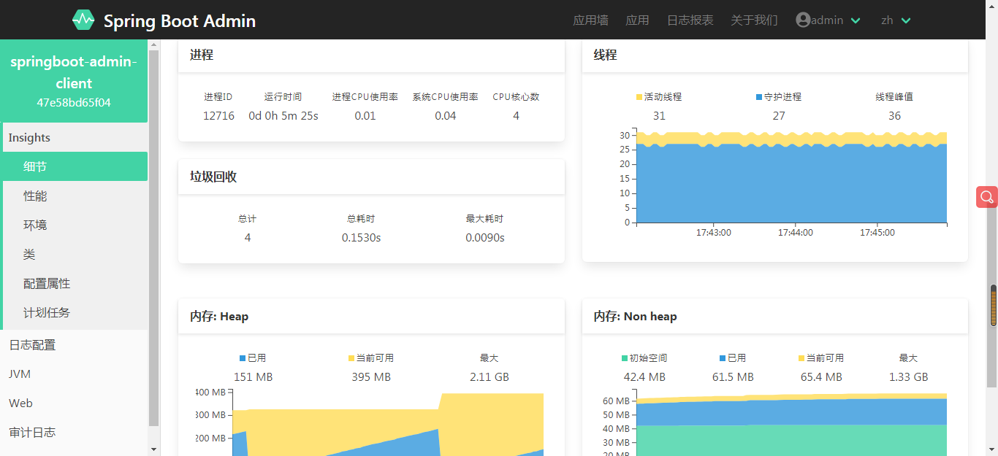Select springboot-admin-client instance header

[74, 81]
